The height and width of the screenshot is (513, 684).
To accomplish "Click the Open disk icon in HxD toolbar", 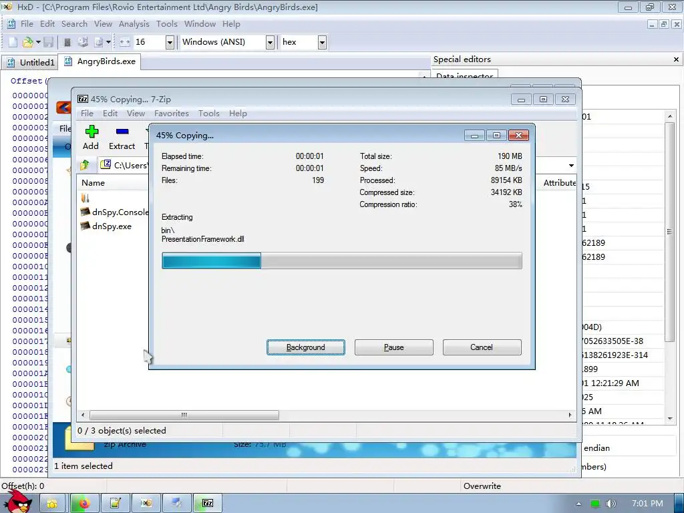I will tap(83, 42).
